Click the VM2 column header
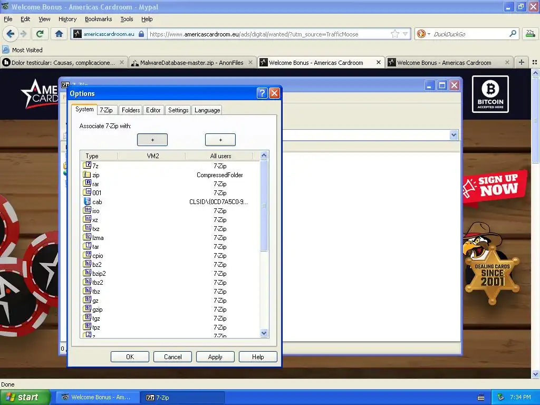The height and width of the screenshot is (405, 540). tap(152, 156)
